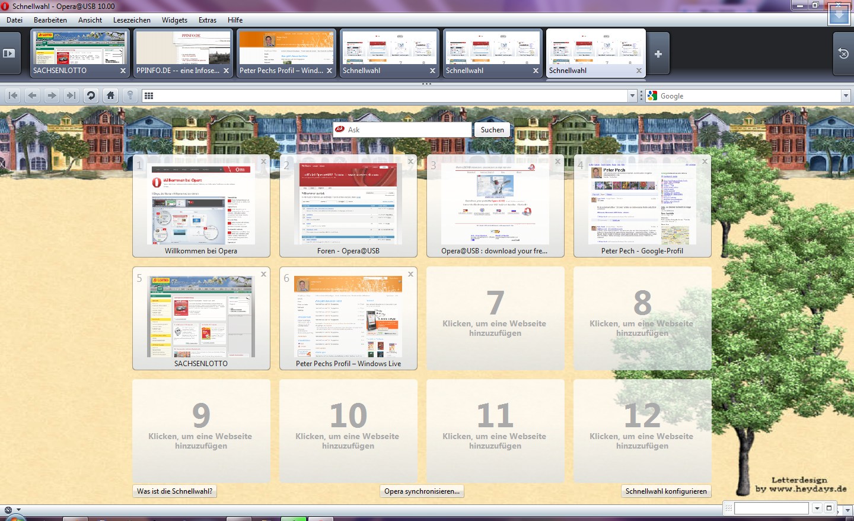Close the SACHSENLOTTO tab
Image resolution: width=854 pixels, height=521 pixels.
coord(123,71)
